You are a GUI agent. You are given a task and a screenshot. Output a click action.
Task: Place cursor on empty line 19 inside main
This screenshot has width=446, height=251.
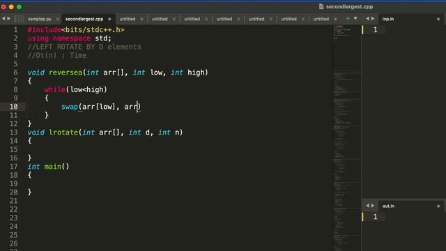(179, 183)
